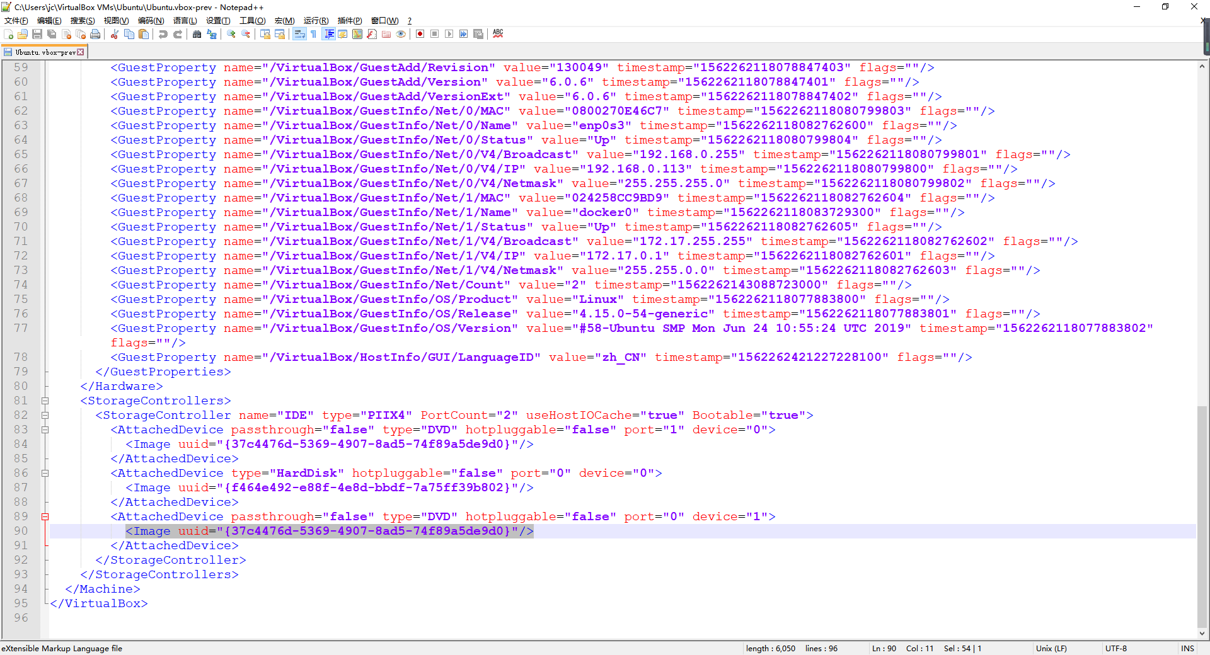Cut selection with scissors icon
1210x655 pixels.
115,34
